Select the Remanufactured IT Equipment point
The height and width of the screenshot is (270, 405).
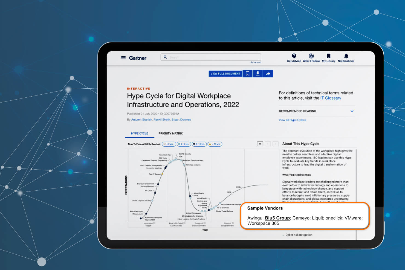click(x=146, y=213)
